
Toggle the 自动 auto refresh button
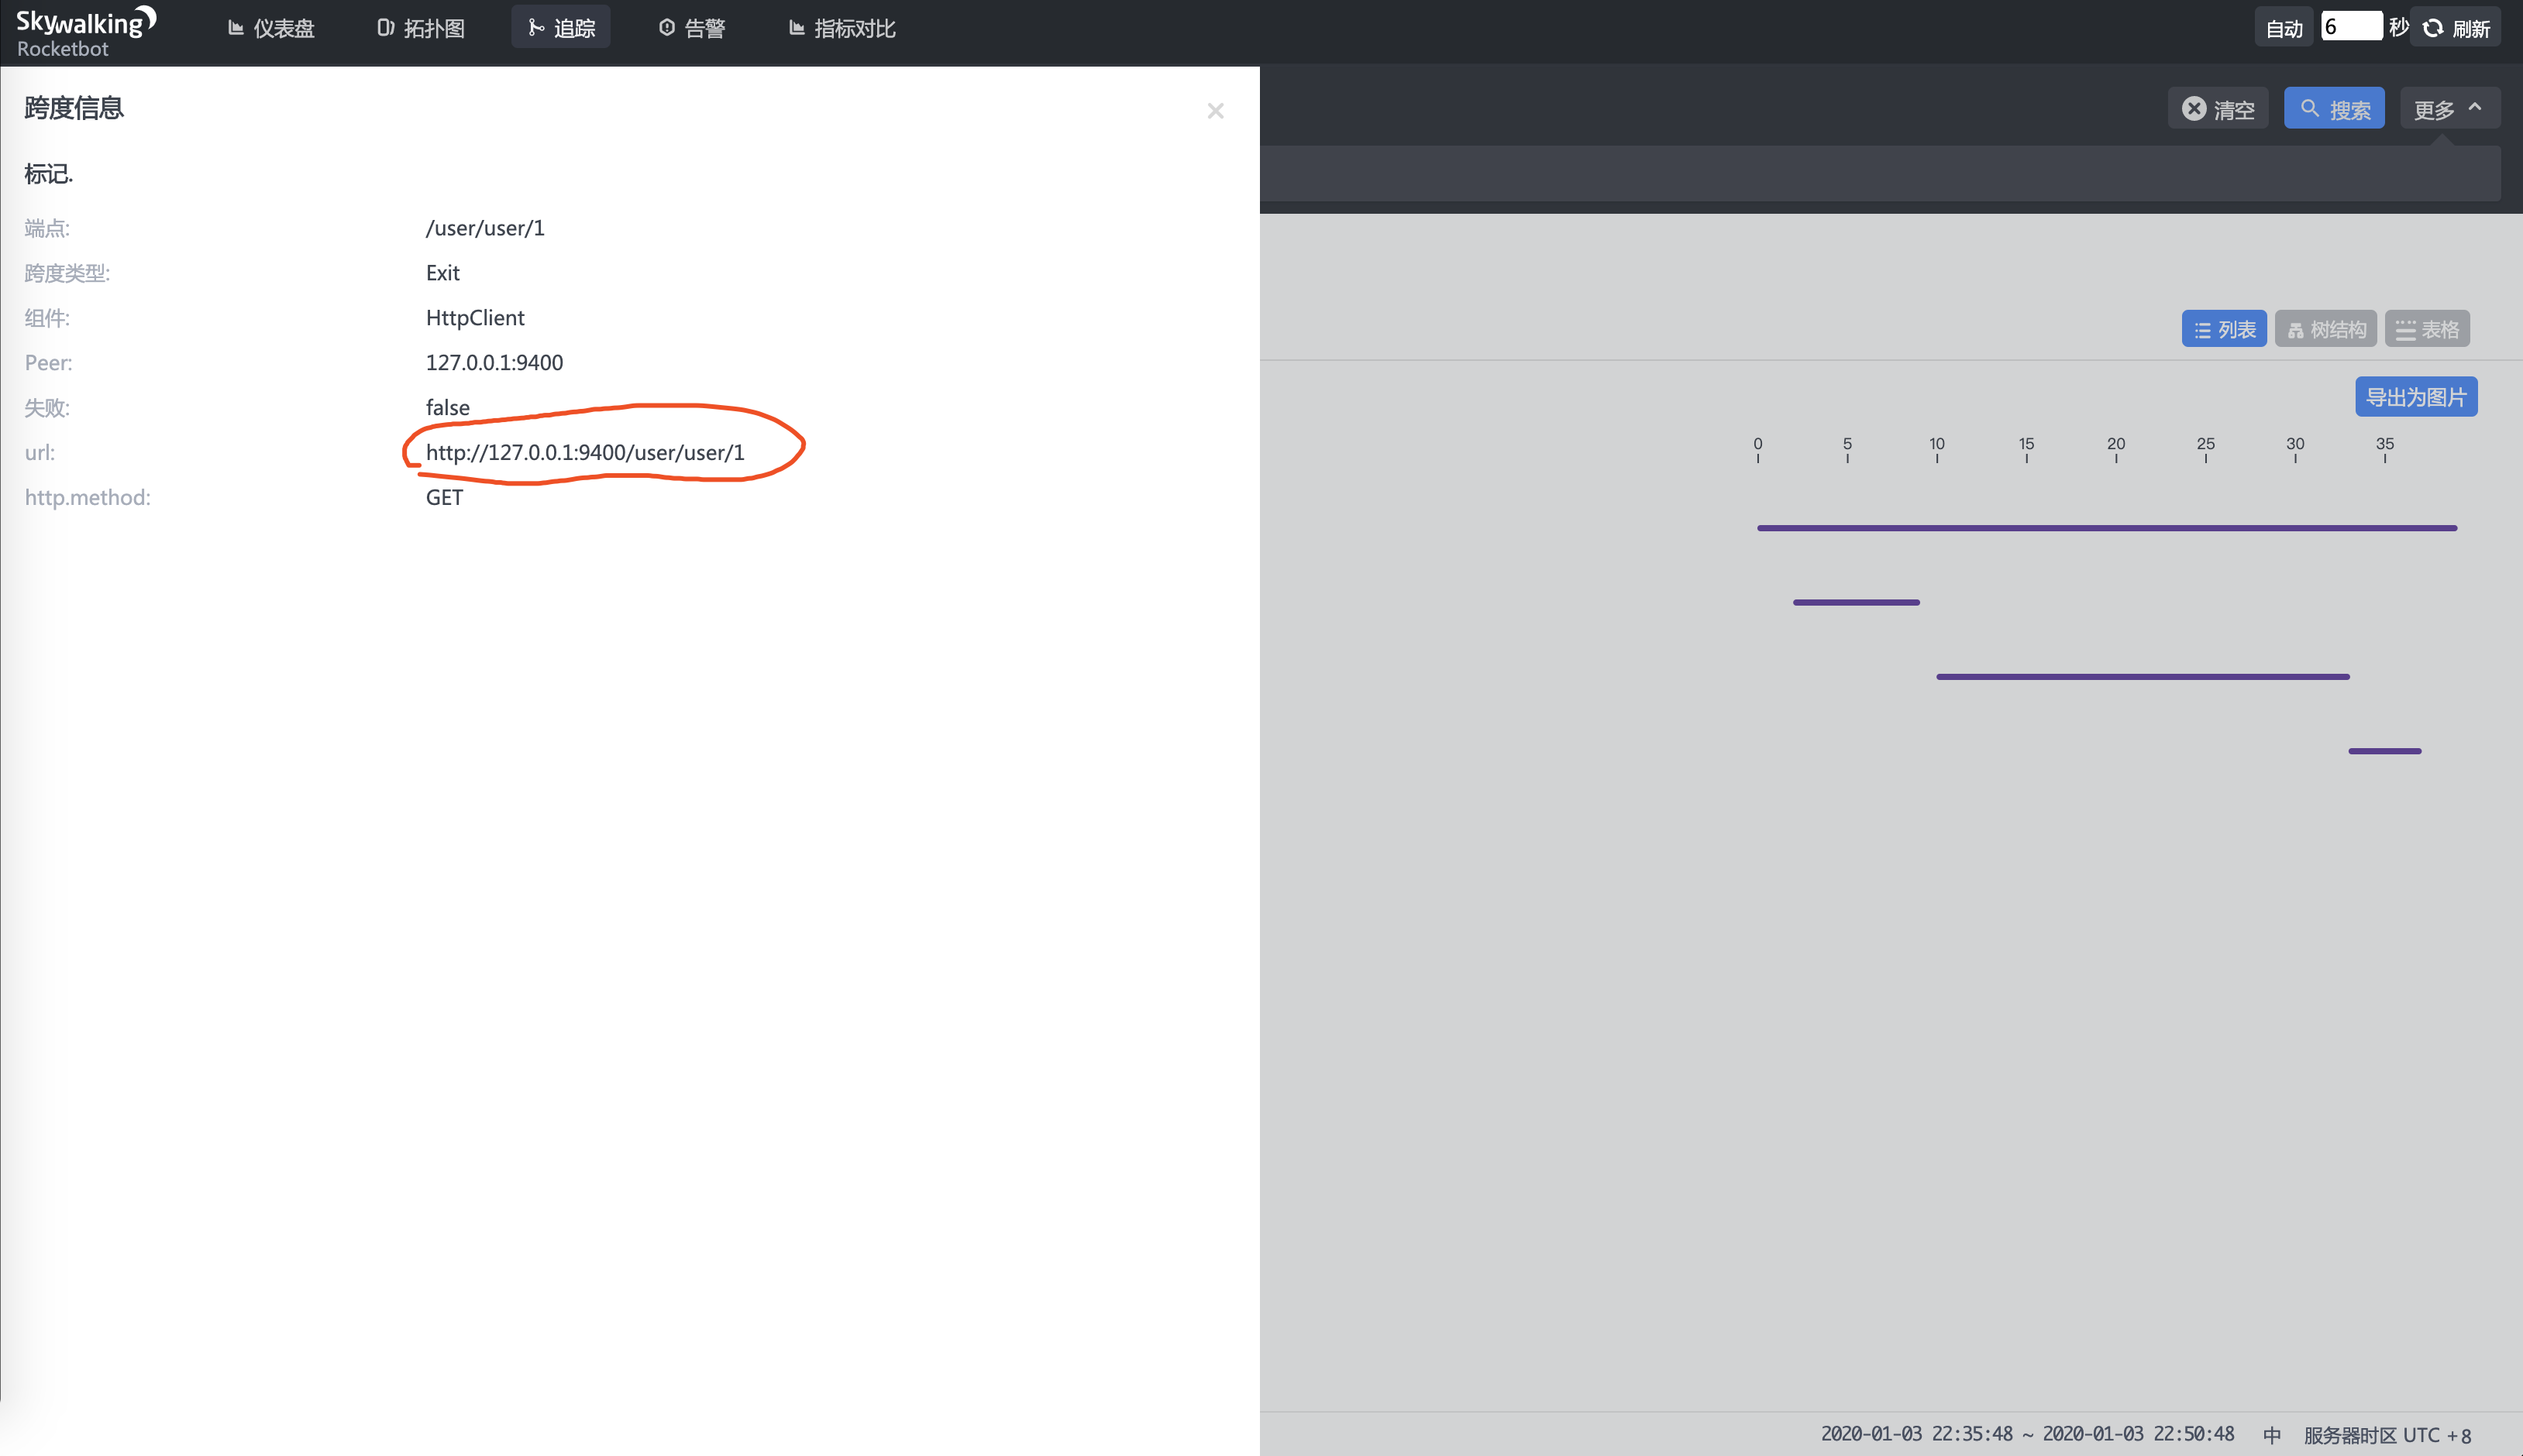pos(2283,28)
